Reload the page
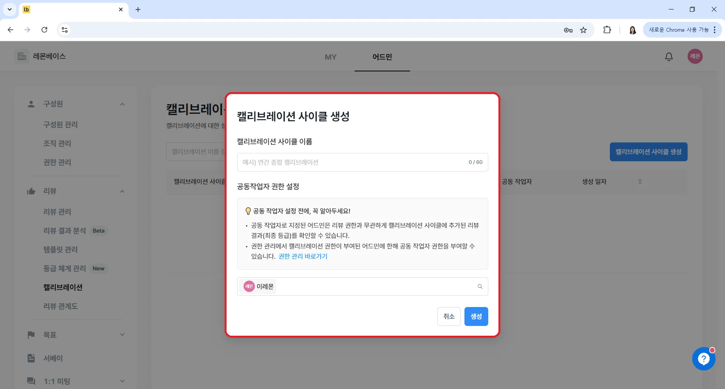This screenshot has width=725, height=389. coord(44,30)
